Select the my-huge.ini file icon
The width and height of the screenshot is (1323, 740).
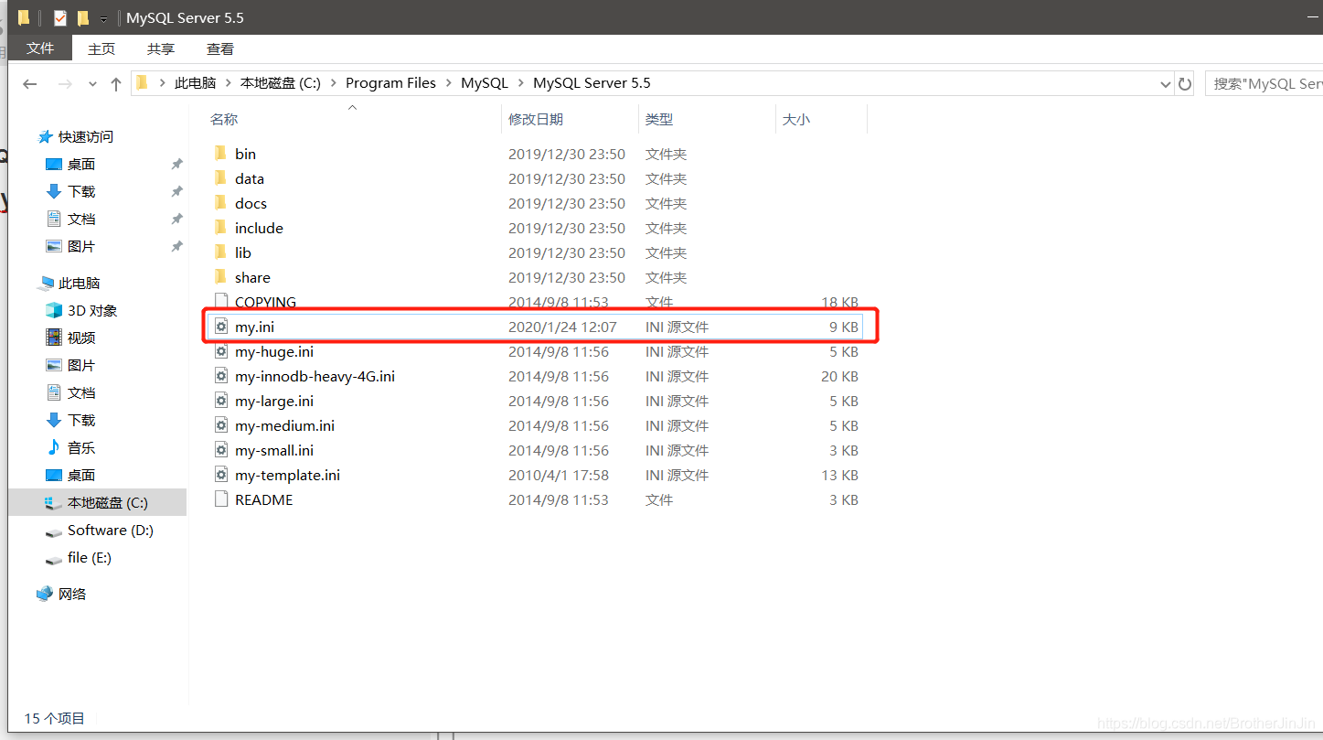pos(219,351)
